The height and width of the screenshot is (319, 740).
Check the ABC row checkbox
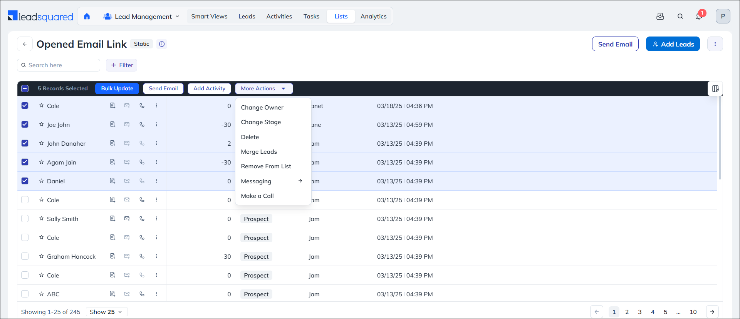pyautogui.click(x=25, y=294)
